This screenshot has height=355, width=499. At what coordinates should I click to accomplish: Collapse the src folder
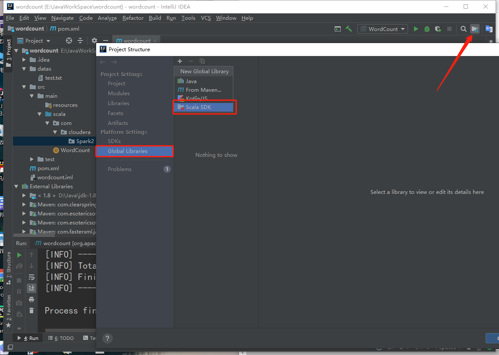(24, 87)
